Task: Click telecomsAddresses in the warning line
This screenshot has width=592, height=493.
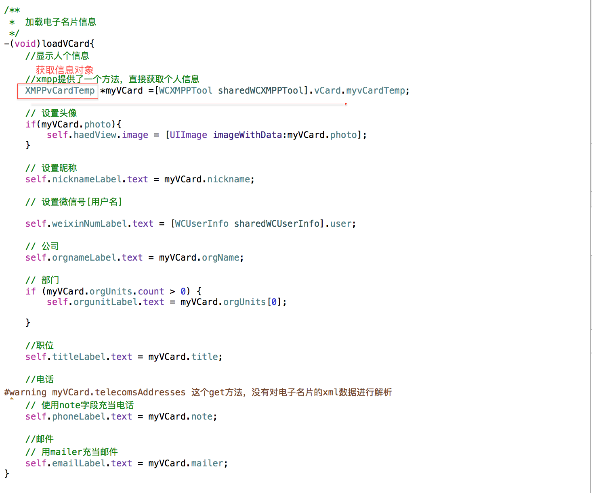Action: click(140, 392)
